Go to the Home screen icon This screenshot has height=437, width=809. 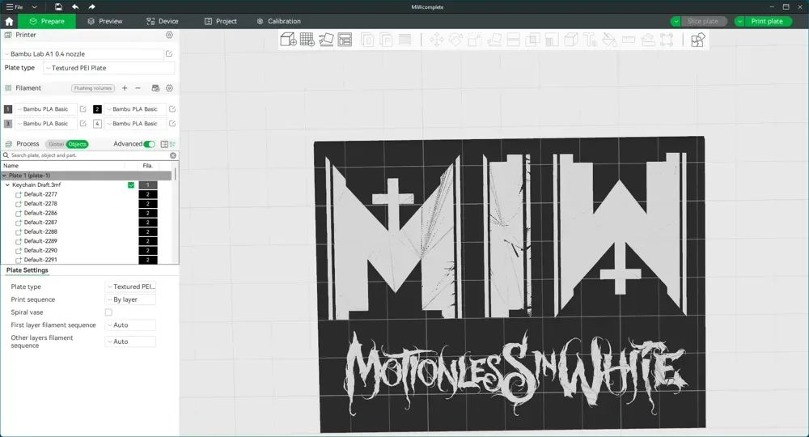click(9, 21)
